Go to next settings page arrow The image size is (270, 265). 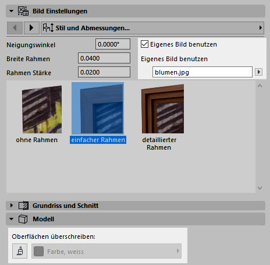31,28
